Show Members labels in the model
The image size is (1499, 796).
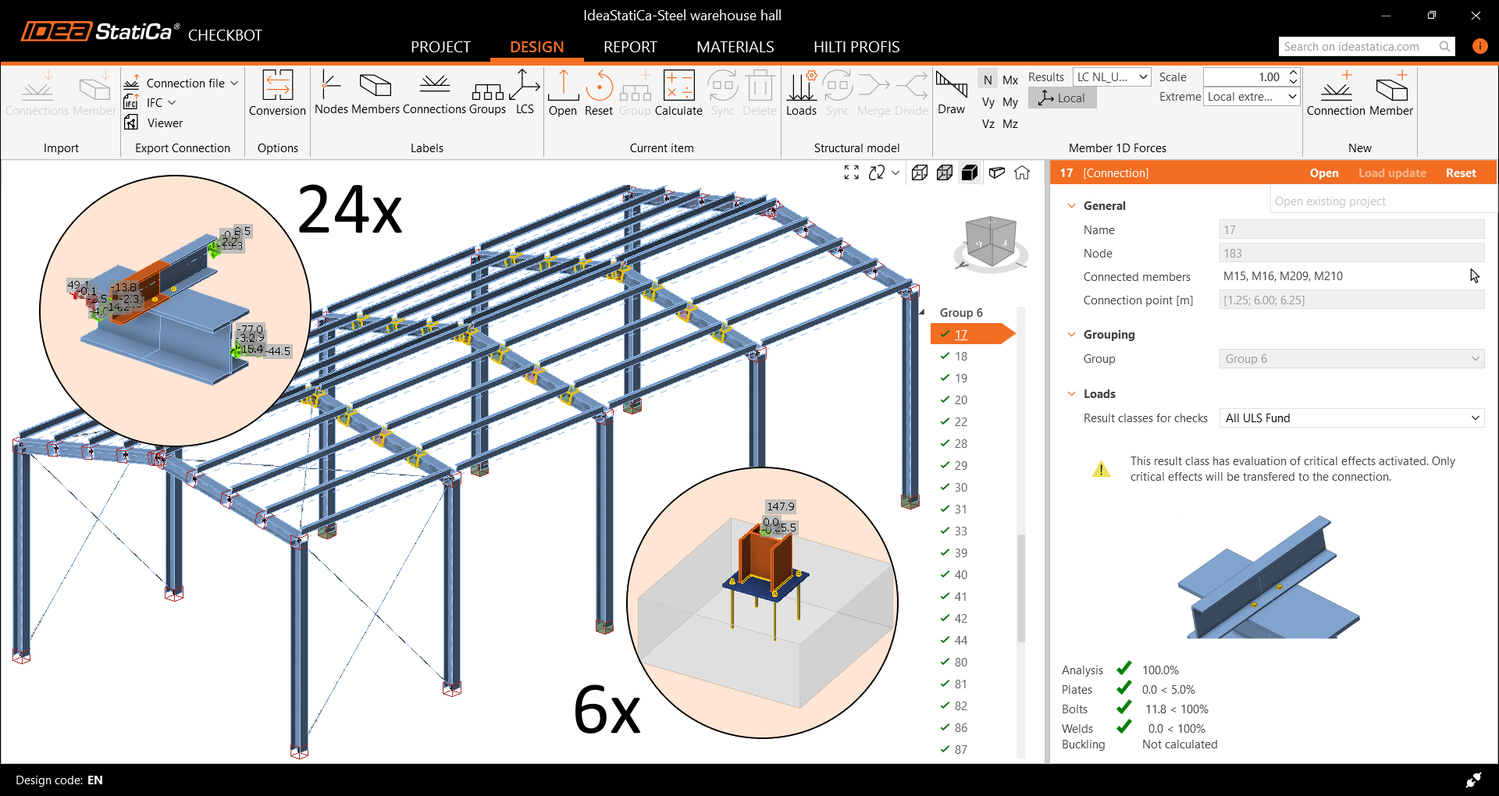coord(375,93)
